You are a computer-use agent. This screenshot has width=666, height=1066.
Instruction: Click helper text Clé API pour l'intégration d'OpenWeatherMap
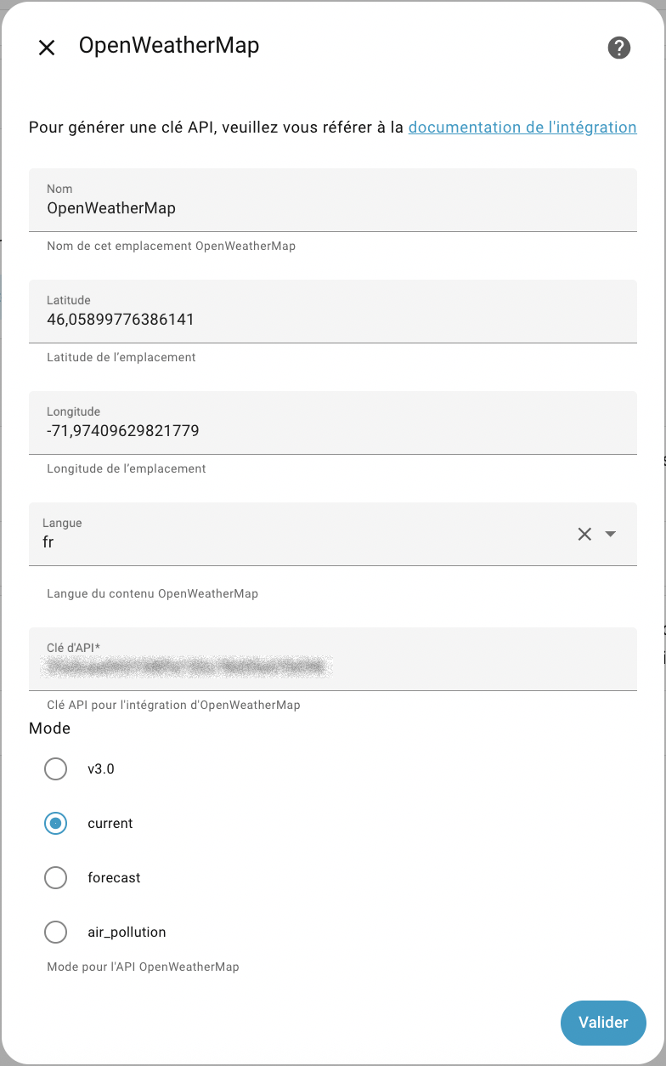click(x=173, y=705)
